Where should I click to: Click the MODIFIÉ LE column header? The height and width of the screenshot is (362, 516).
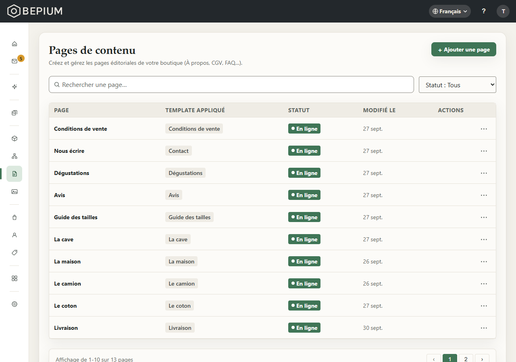[x=379, y=110]
